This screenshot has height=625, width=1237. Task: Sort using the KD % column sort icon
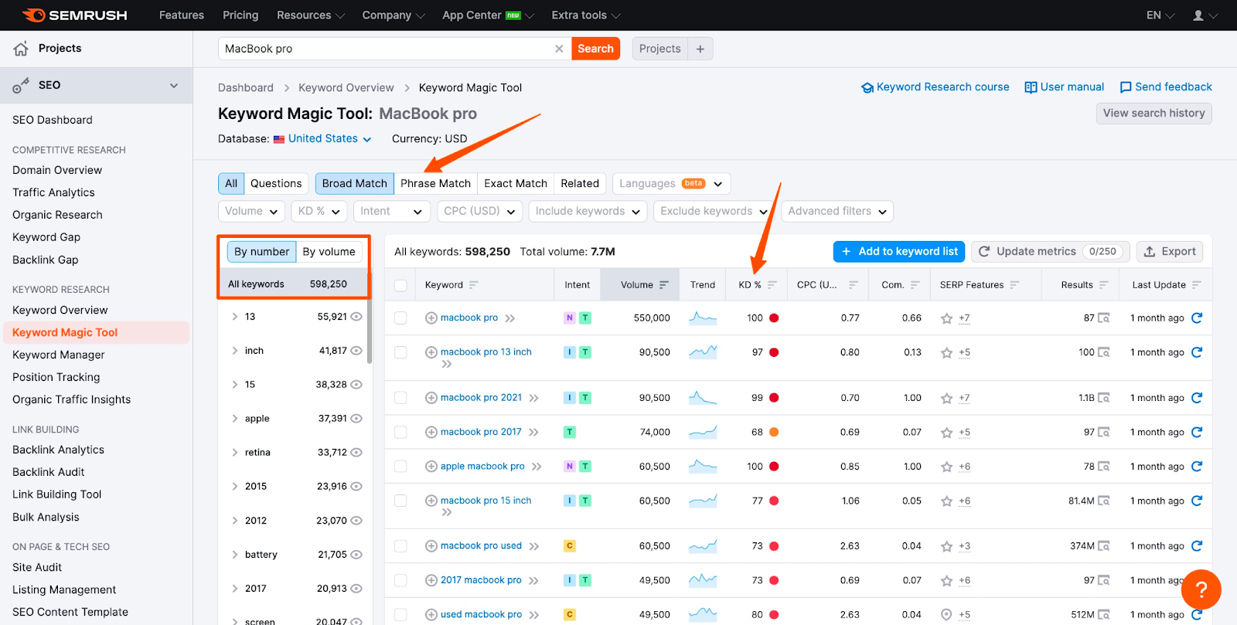coord(772,285)
